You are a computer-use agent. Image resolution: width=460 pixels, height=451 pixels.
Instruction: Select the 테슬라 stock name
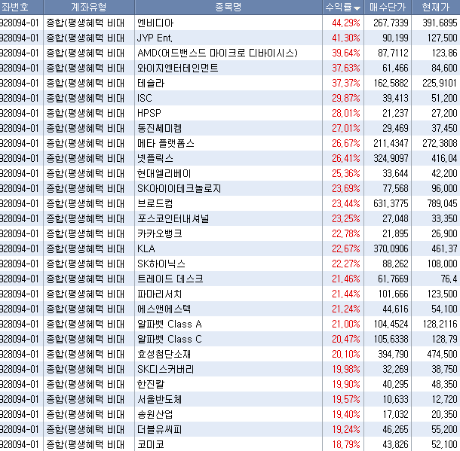pos(151,83)
